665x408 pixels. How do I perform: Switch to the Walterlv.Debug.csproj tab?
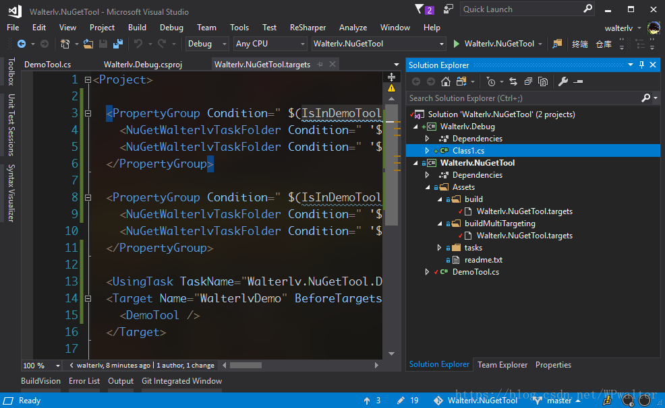pos(143,65)
